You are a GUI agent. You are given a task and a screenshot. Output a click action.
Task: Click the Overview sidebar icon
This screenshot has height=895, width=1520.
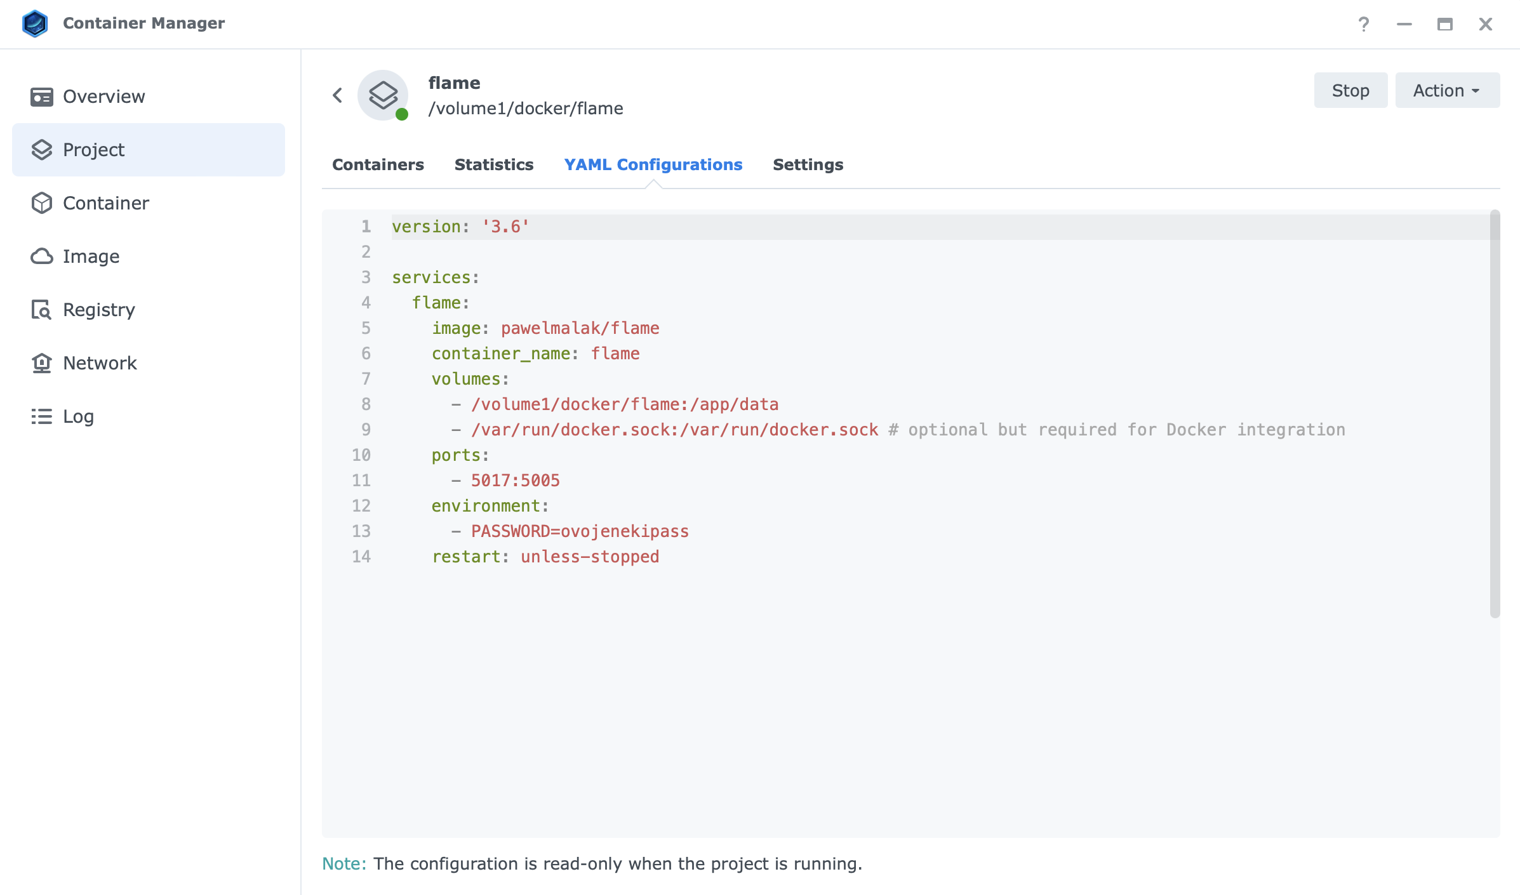(x=42, y=96)
